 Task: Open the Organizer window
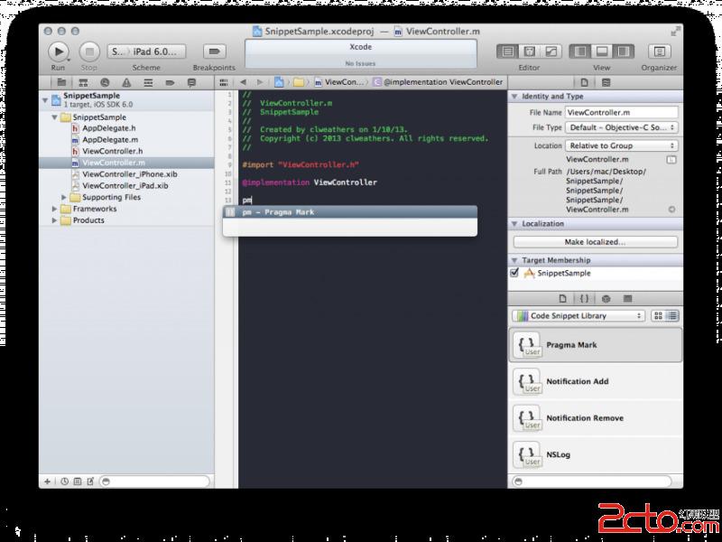[660, 51]
